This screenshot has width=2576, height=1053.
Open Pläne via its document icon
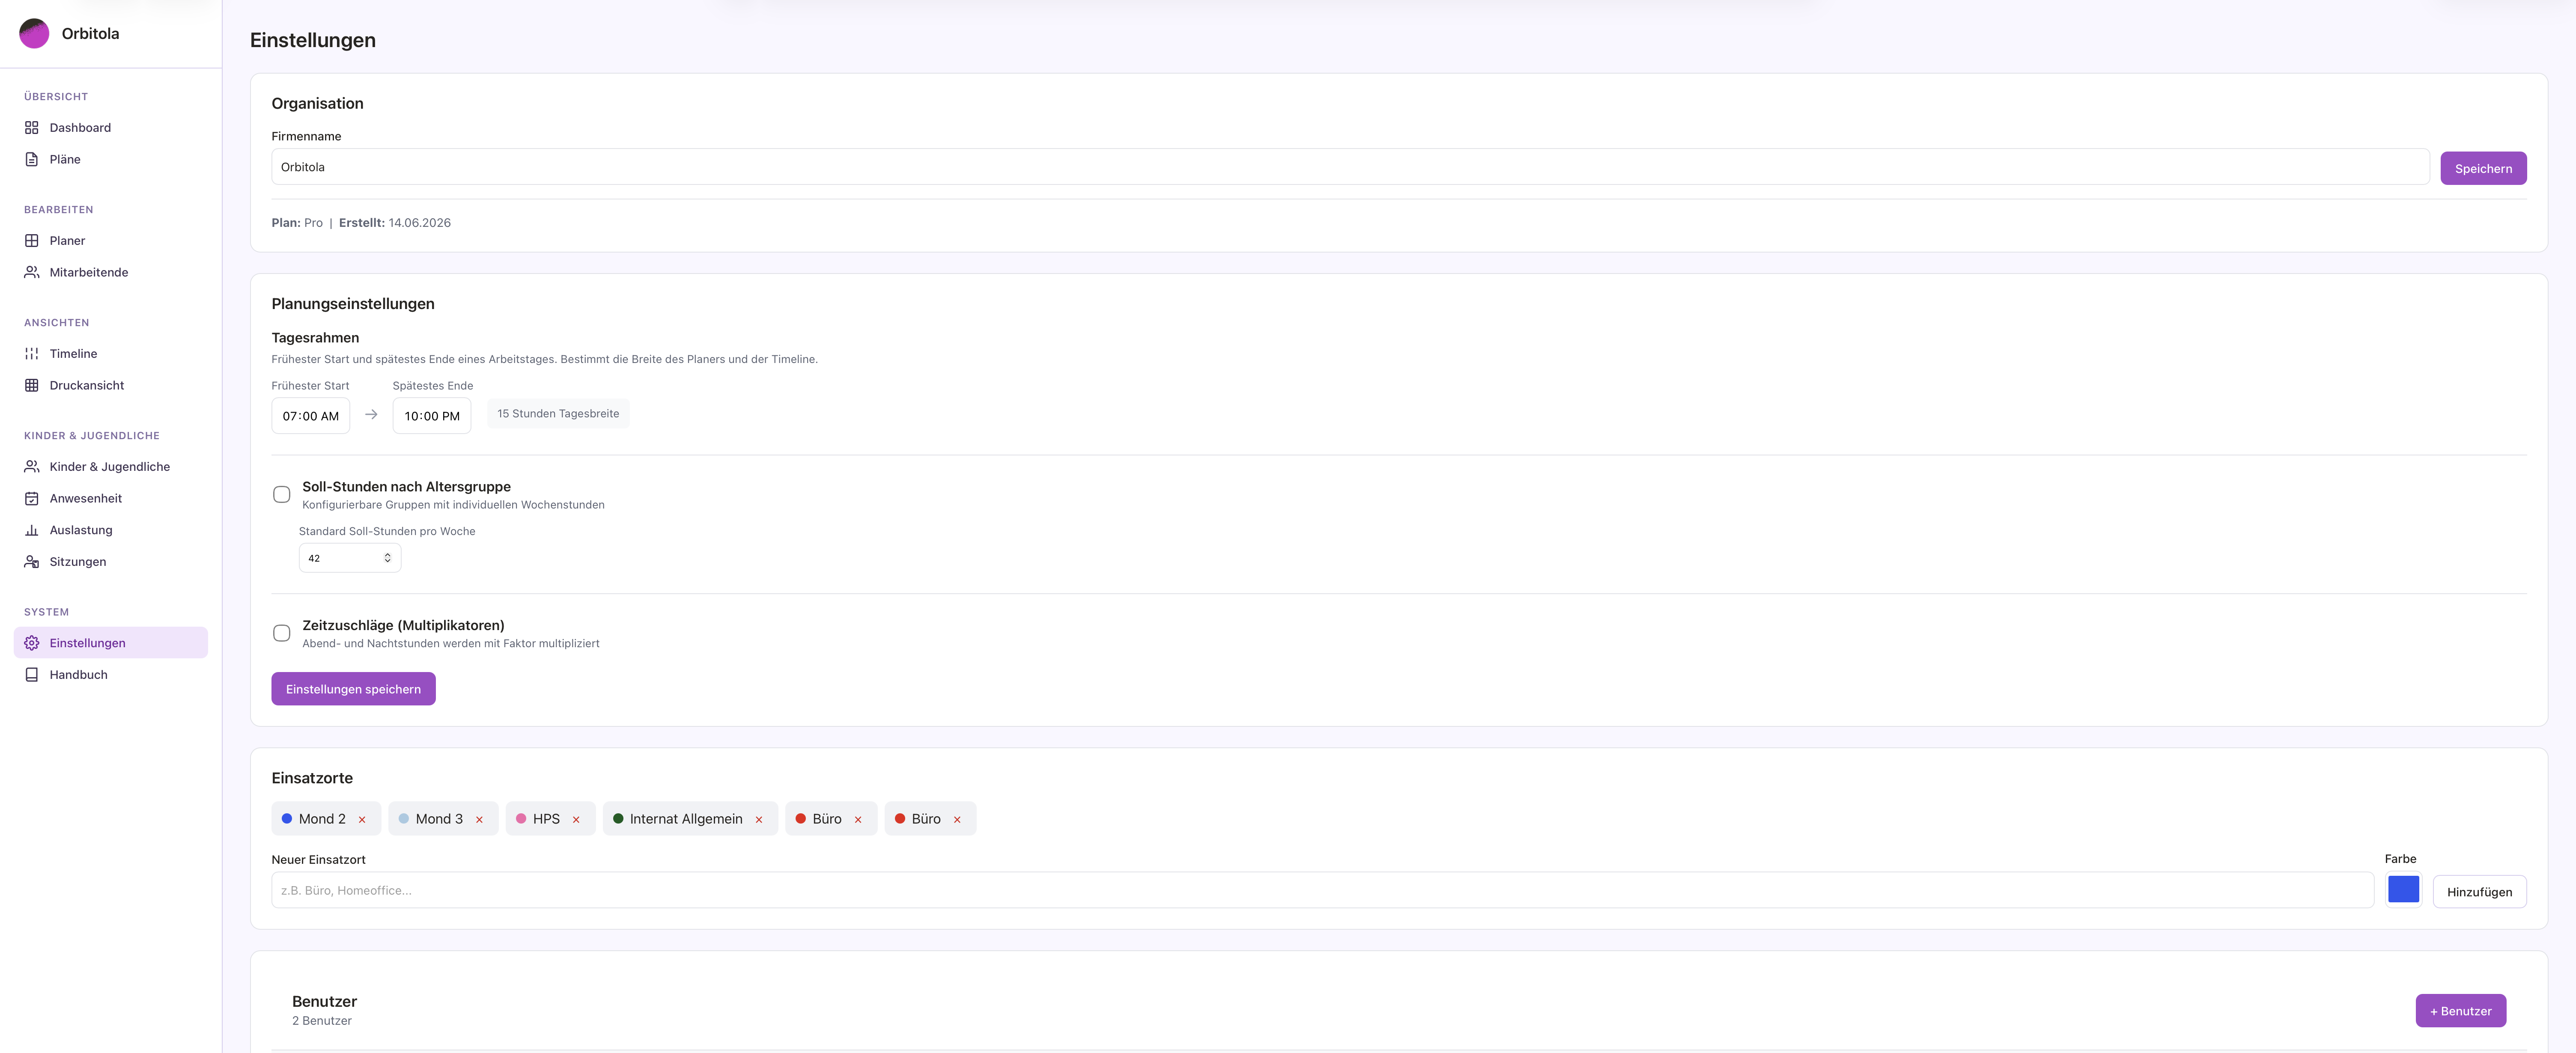click(x=32, y=159)
